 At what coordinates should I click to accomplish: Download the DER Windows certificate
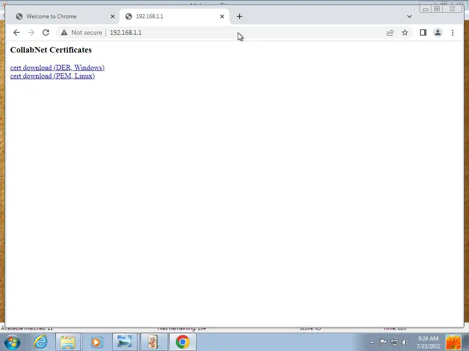pyautogui.click(x=57, y=68)
